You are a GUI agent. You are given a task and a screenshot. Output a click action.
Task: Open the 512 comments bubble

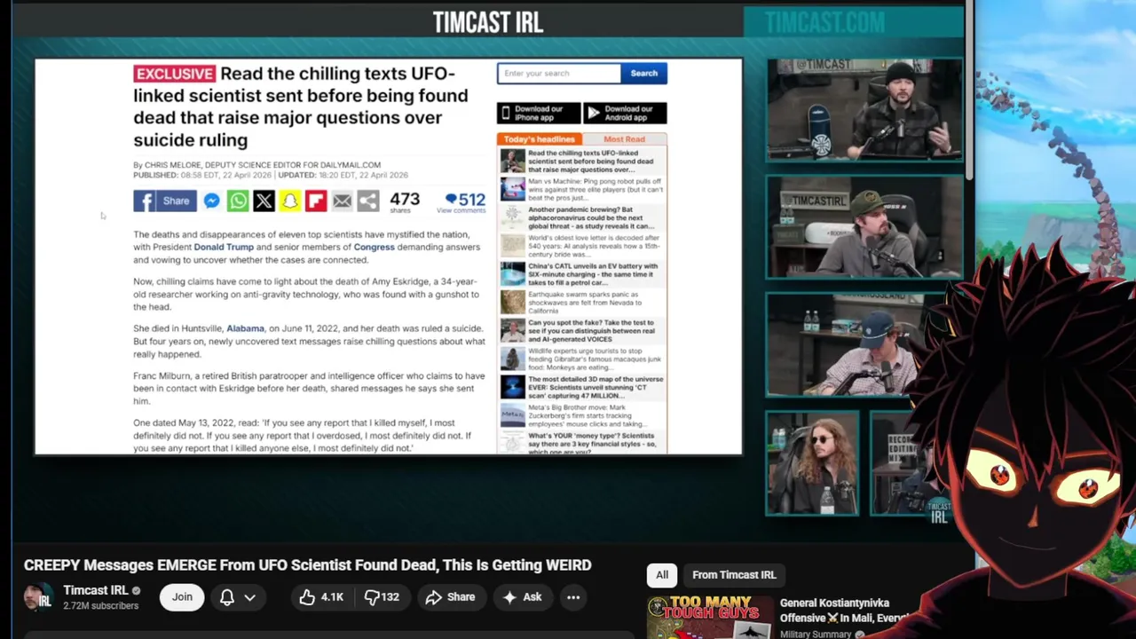[x=465, y=200]
